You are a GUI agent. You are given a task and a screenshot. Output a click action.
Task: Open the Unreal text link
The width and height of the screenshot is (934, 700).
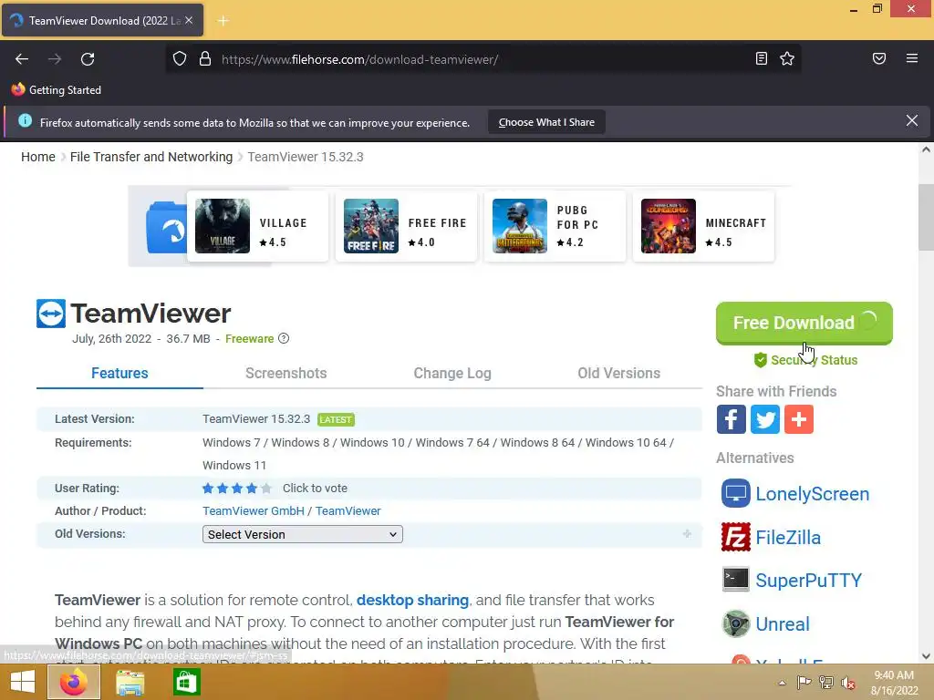(x=782, y=624)
